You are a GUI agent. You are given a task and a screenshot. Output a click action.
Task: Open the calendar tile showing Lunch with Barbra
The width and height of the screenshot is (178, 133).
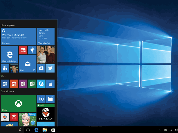46,36
